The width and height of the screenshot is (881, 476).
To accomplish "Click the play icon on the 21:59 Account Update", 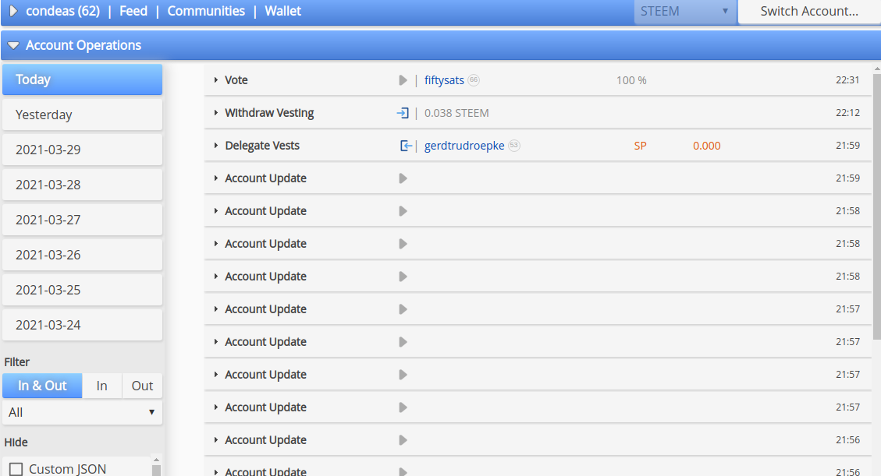I will coord(403,178).
